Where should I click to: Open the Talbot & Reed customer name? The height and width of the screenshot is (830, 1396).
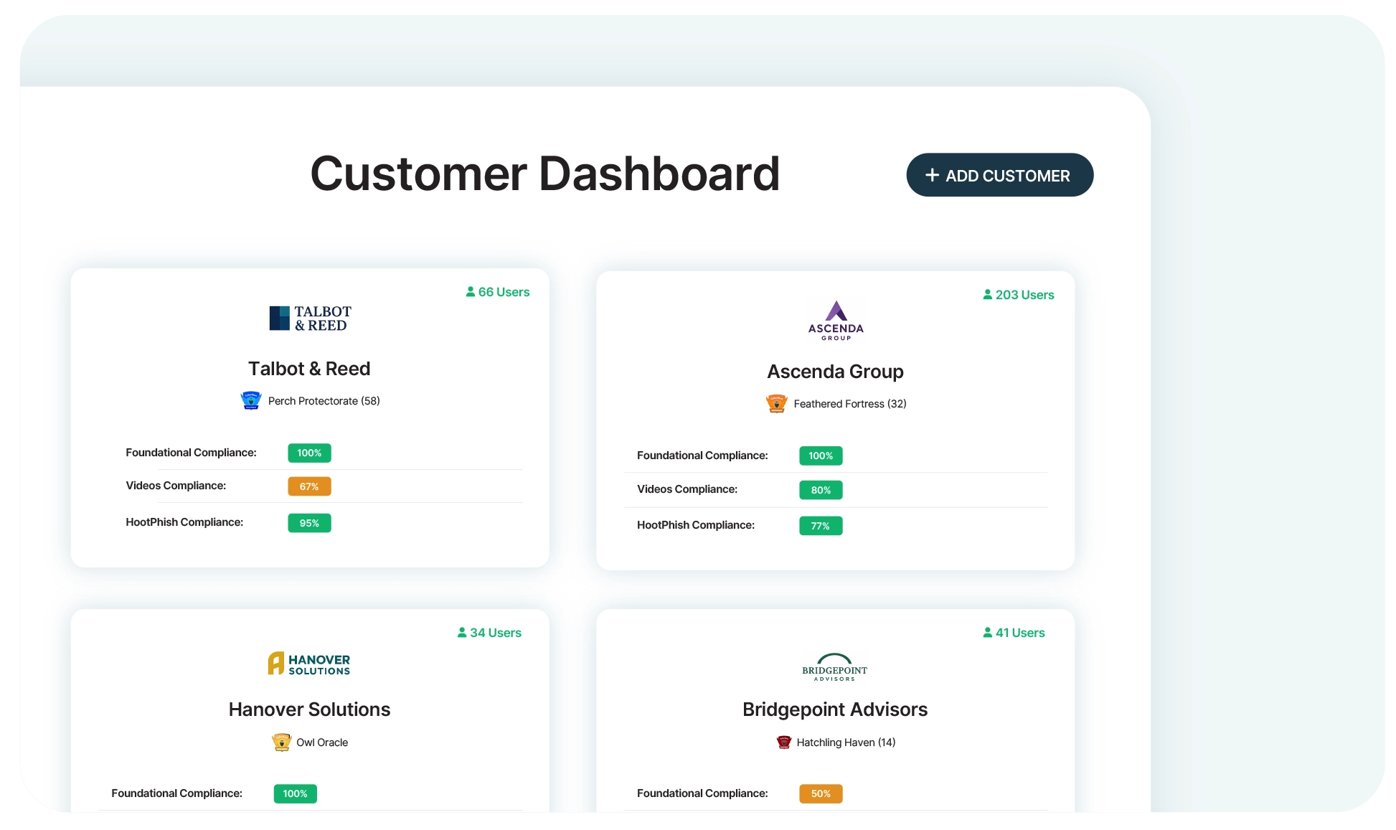click(x=309, y=369)
